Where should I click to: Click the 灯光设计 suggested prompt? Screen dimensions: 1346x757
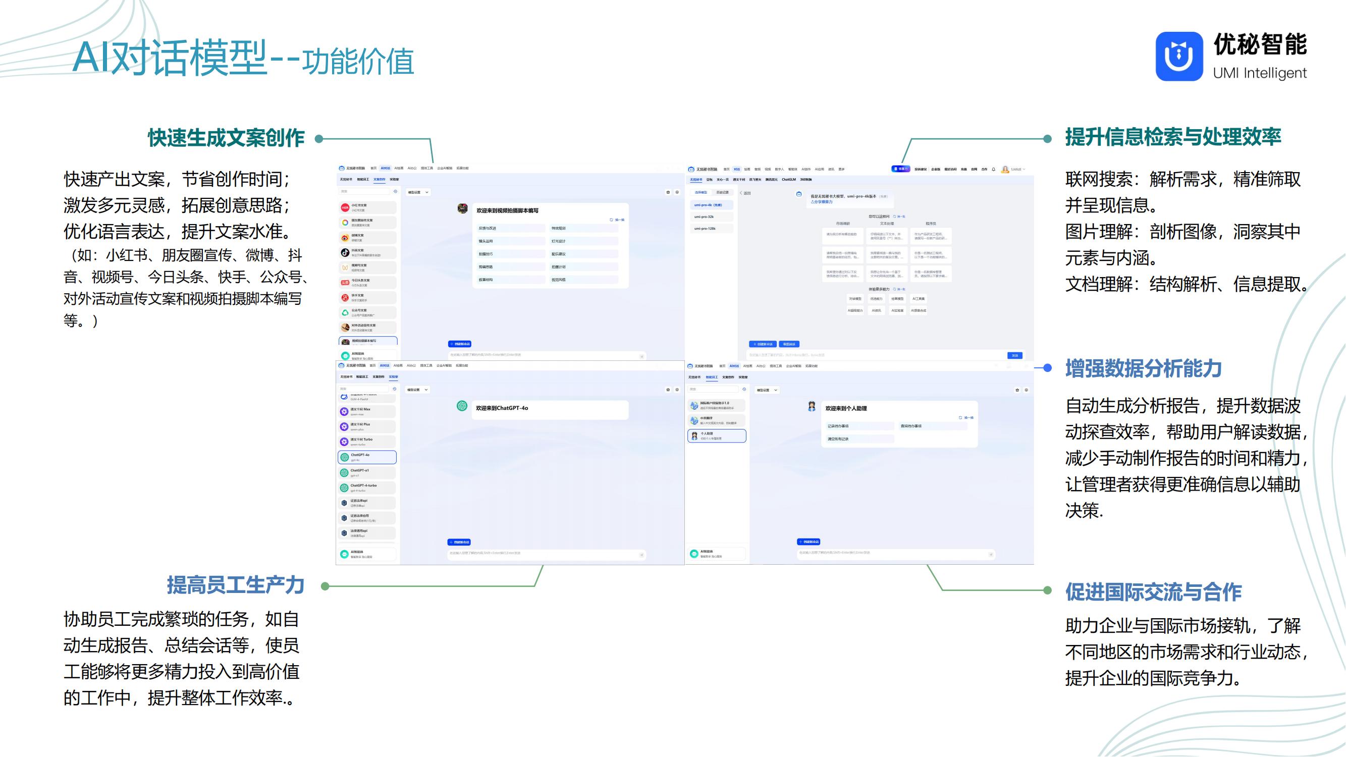tap(558, 241)
